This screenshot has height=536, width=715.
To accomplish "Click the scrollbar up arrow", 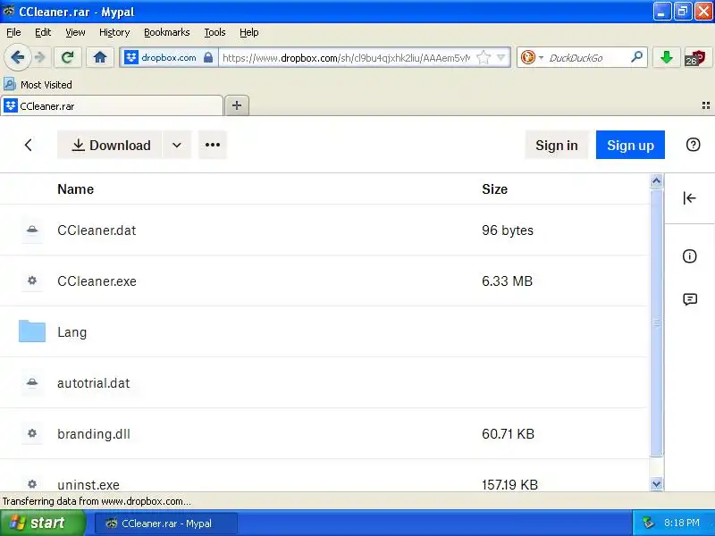I will pyautogui.click(x=656, y=181).
